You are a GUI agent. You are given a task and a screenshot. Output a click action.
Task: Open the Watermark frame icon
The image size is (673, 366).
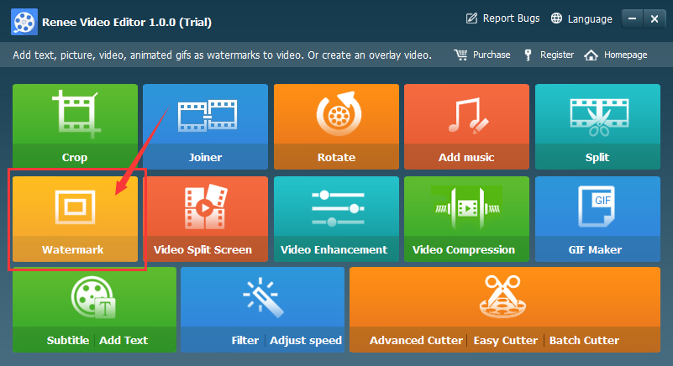coord(75,207)
